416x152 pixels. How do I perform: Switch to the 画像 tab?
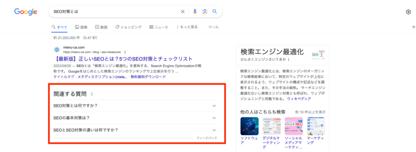click(x=81, y=27)
